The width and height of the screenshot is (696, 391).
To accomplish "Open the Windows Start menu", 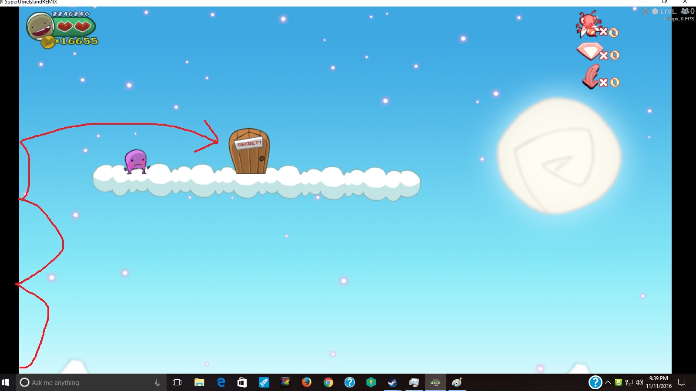I will click(x=5, y=382).
